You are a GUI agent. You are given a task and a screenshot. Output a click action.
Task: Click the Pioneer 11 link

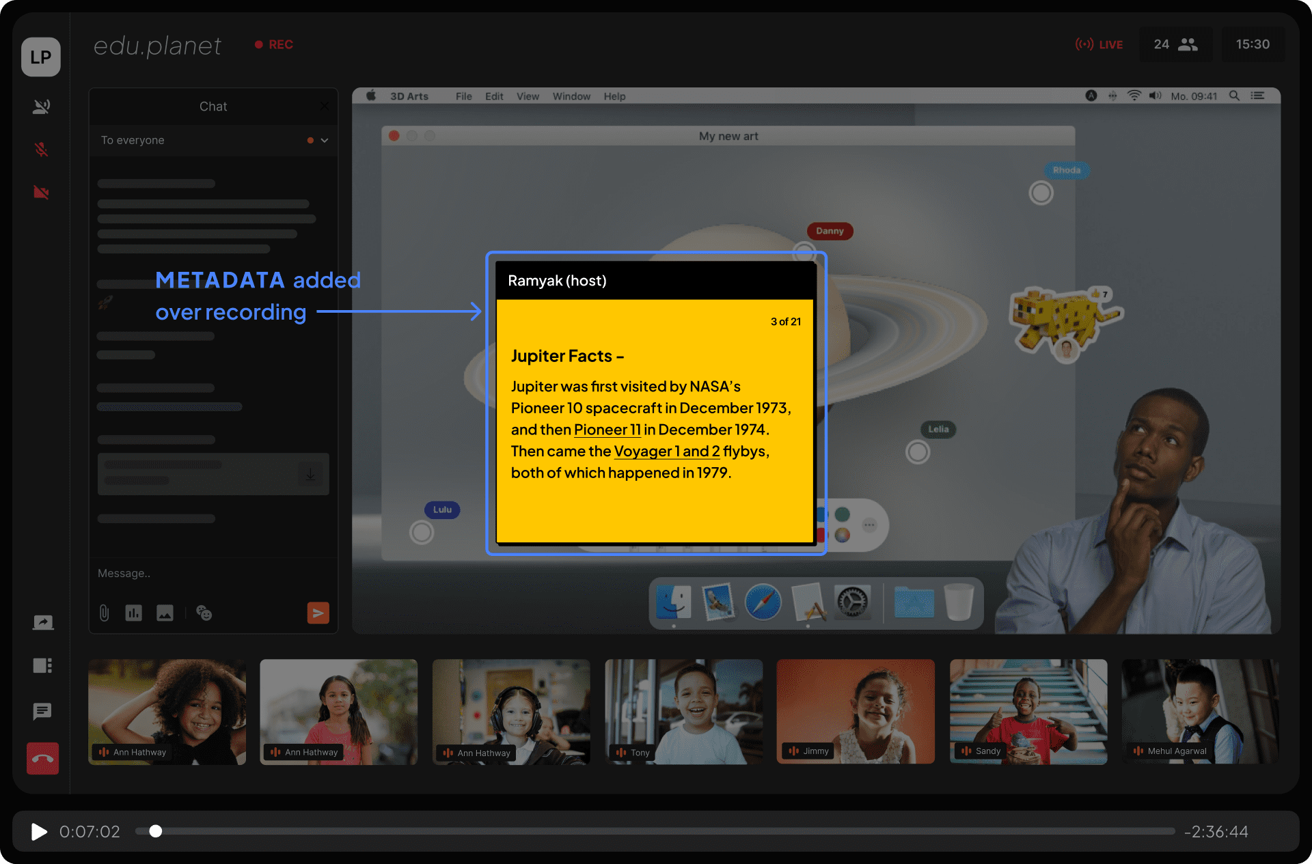pos(607,430)
